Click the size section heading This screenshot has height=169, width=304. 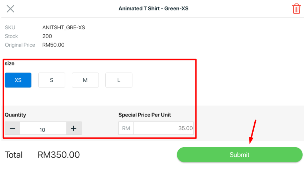click(x=10, y=63)
